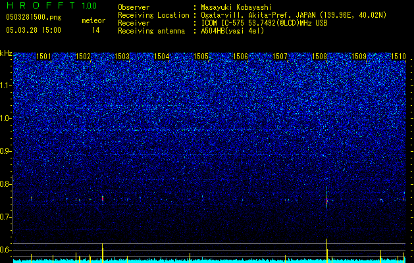Click the Receiving antenna label
This screenshot has height=263, width=414.
point(151,31)
